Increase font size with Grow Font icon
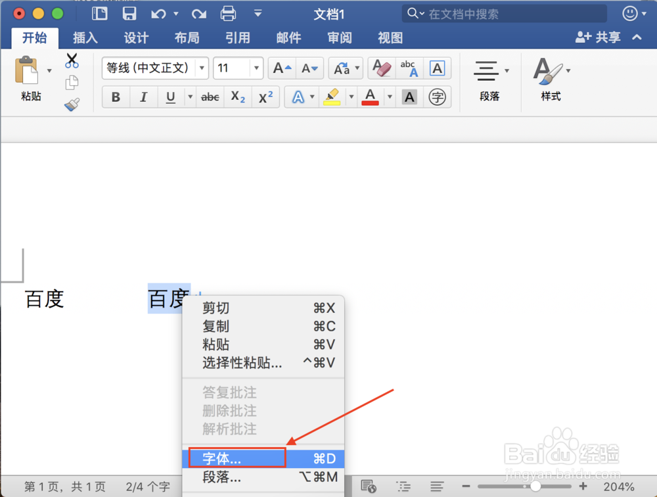The height and width of the screenshot is (497, 657). tap(281, 68)
